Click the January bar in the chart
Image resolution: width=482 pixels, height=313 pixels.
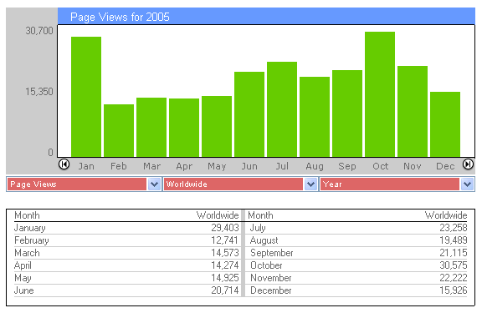click(86, 97)
